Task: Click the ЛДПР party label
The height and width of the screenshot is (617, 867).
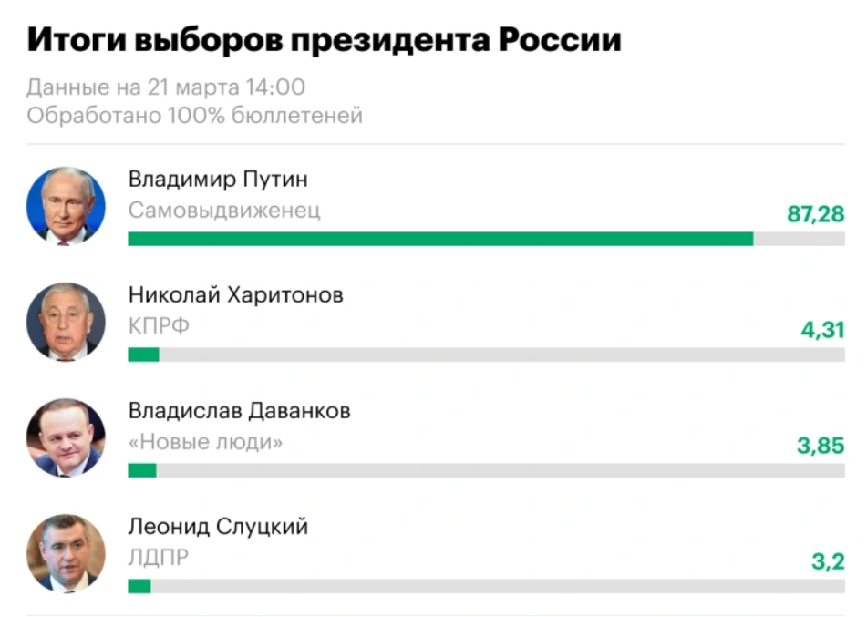Action: point(159,558)
